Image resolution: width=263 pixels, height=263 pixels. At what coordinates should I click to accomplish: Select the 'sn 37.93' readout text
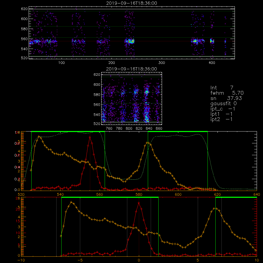tap(226, 98)
